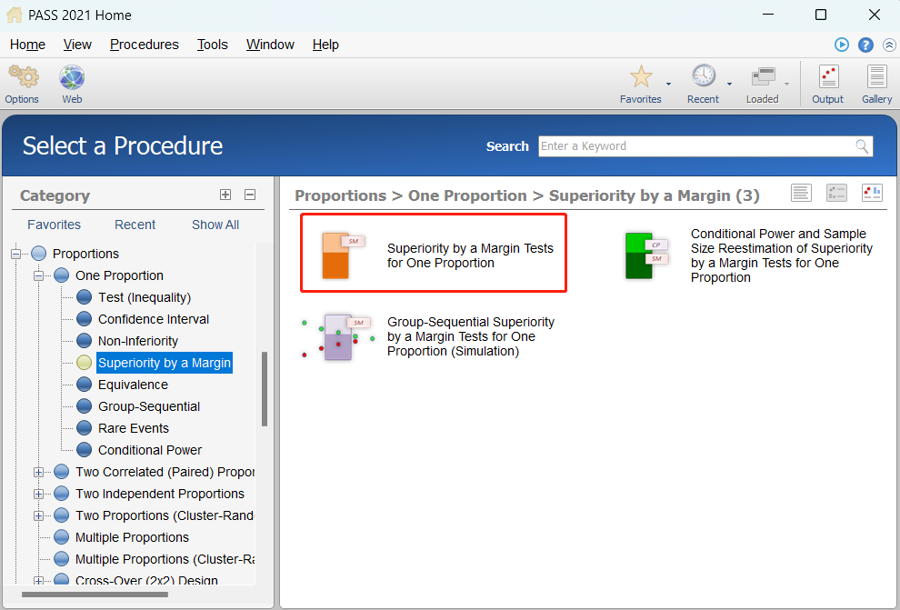The image size is (900, 610).
Task: Open the Procedures menu
Action: [144, 45]
